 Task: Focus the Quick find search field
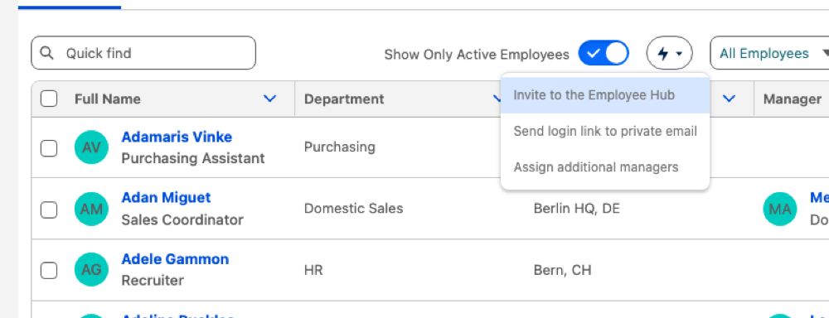point(143,53)
